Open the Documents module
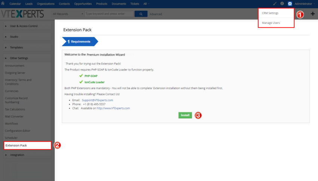Image resolution: width=318 pixels, height=181 pixels. (119, 4)
